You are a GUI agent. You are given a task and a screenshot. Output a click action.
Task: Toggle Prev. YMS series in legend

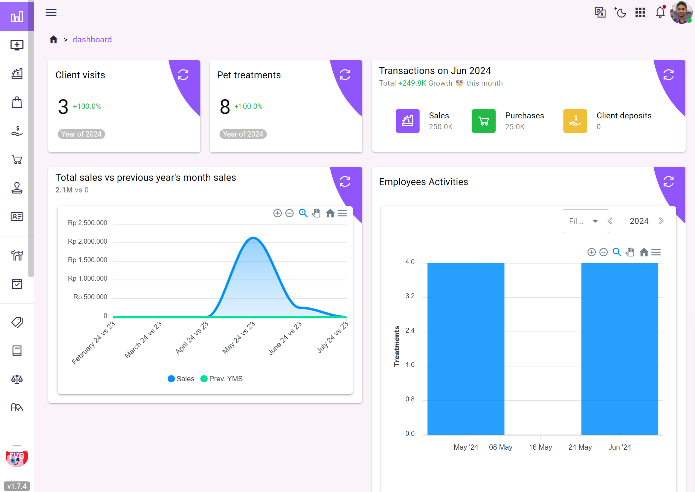tap(222, 379)
